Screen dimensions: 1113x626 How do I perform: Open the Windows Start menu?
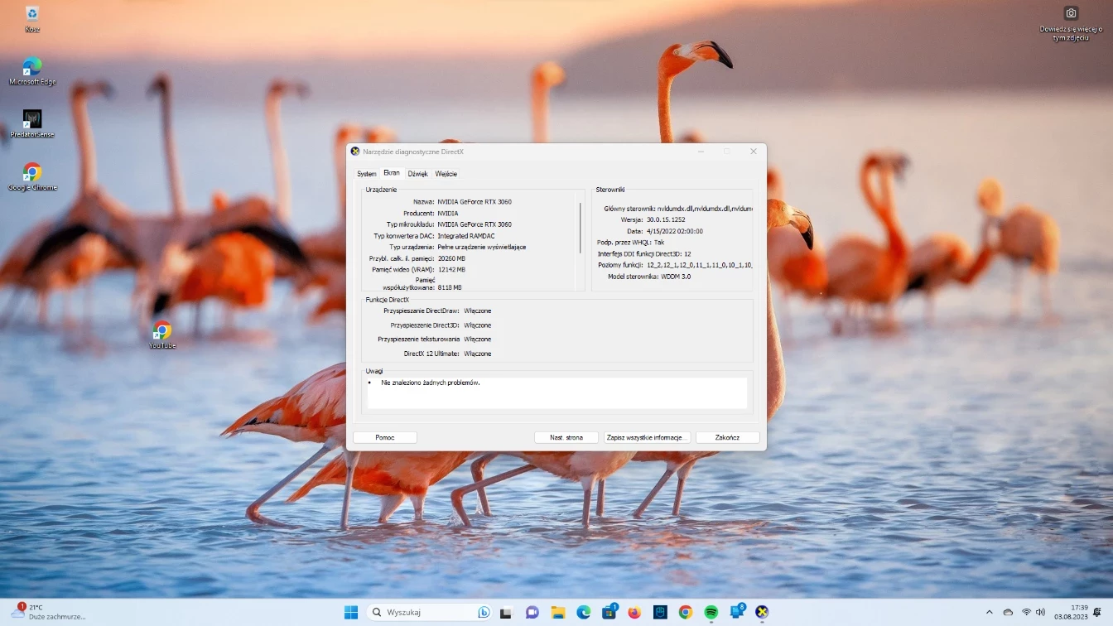351,612
